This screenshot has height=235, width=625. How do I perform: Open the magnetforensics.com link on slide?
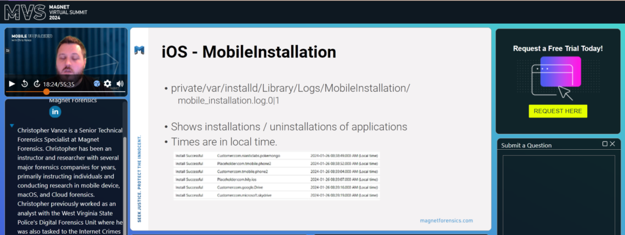(446, 220)
